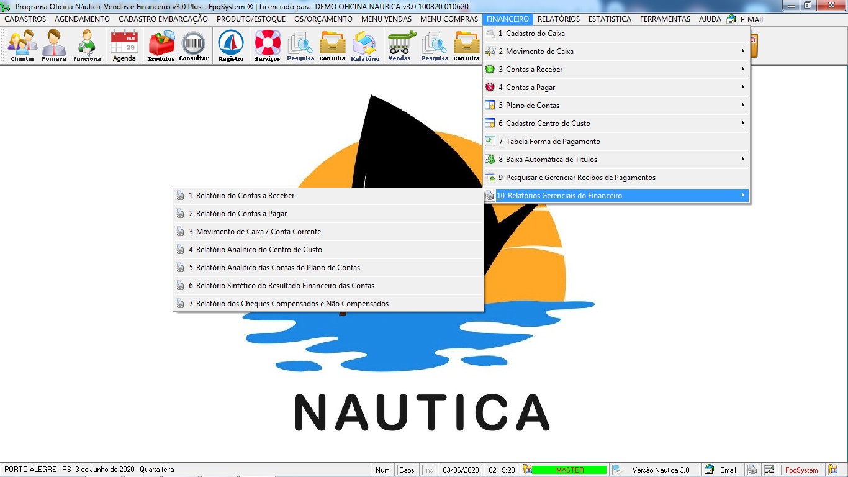This screenshot has height=477, width=848.
Task: Choose 7-Relatório dos Cheques Compensados
Action: click(x=328, y=304)
